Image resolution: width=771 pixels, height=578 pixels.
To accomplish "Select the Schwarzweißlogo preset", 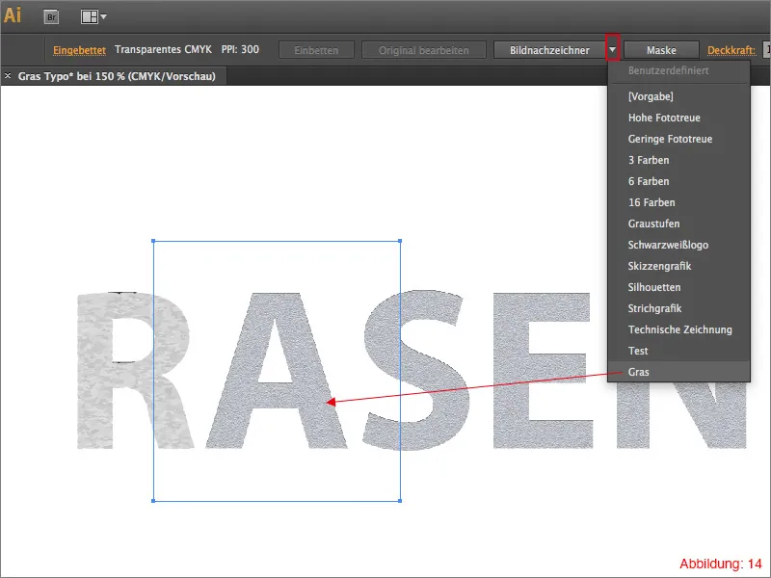I will click(679, 245).
